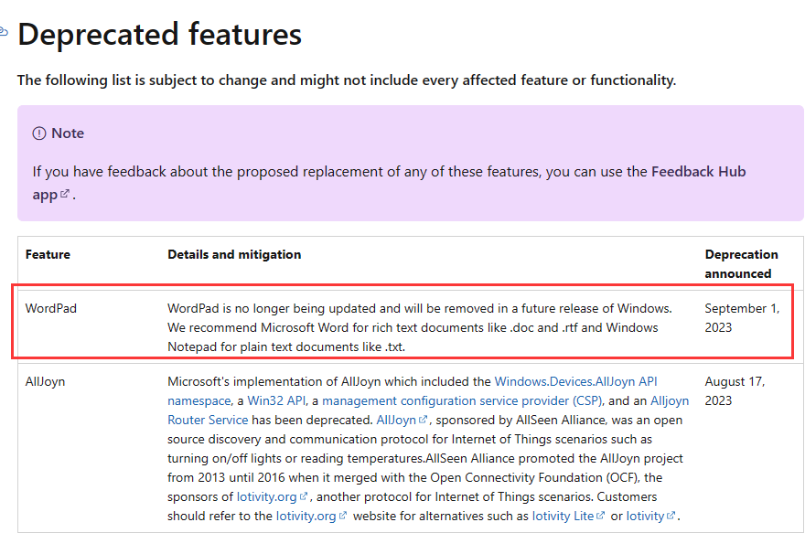Screen dimensions: 805x533
Task: Click the external-link icon after 'app'
Action: click(65, 194)
